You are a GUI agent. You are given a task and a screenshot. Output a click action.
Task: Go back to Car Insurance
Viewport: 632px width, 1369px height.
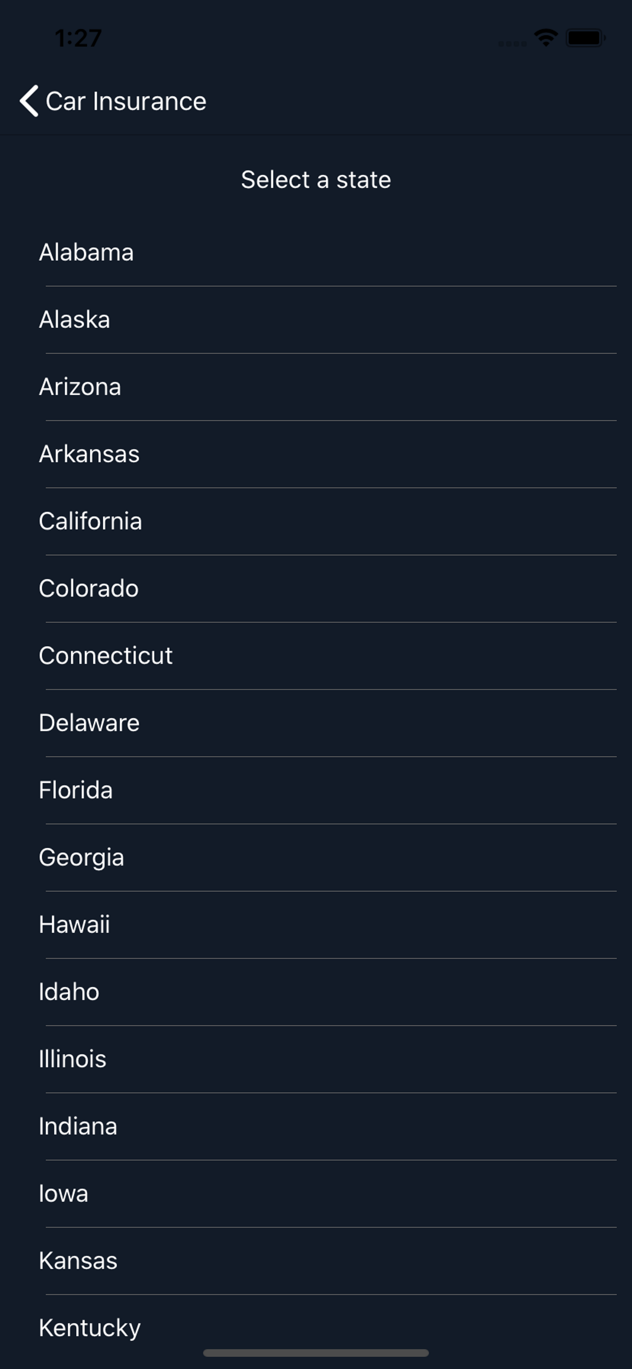pos(126,101)
